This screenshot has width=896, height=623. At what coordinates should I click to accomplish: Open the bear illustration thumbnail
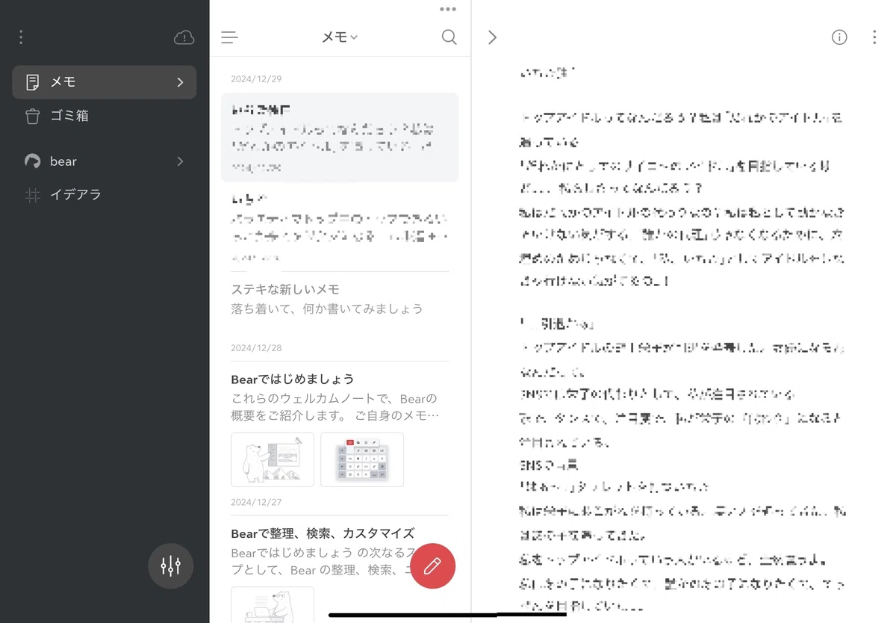(x=273, y=459)
